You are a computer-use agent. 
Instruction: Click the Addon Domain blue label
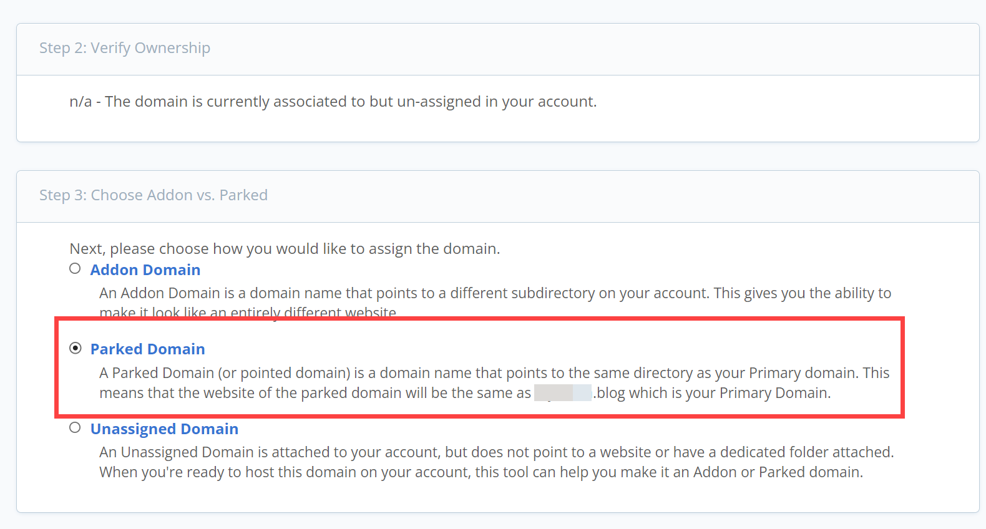click(145, 269)
